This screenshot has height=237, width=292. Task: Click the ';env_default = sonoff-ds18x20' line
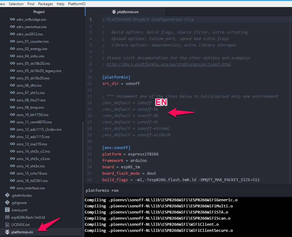(x=136, y=135)
